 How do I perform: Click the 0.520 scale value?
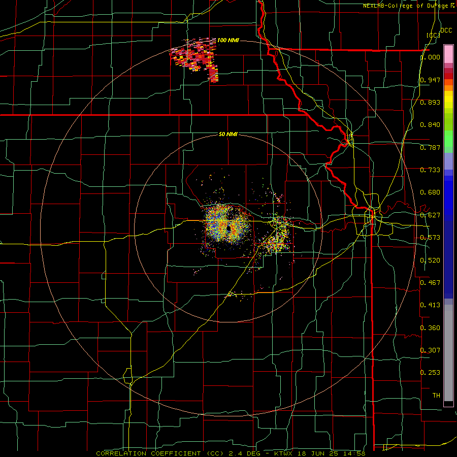430,260
